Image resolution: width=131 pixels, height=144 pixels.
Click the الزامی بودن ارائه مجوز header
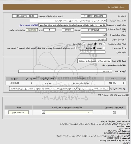click(x=114, y=107)
